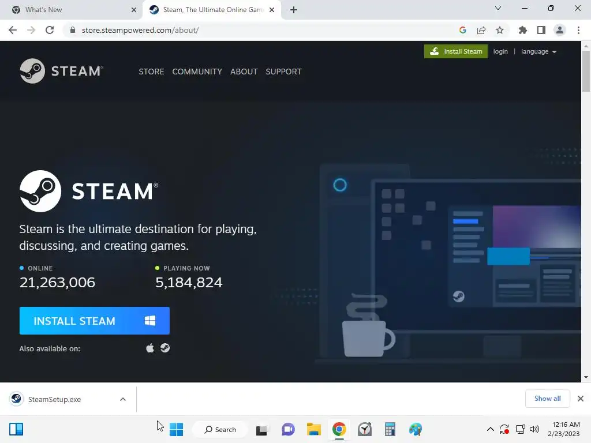Select the Steam, The Ultimate Online Game tab
Viewport: 591px width, 443px height.
[213, 10]
